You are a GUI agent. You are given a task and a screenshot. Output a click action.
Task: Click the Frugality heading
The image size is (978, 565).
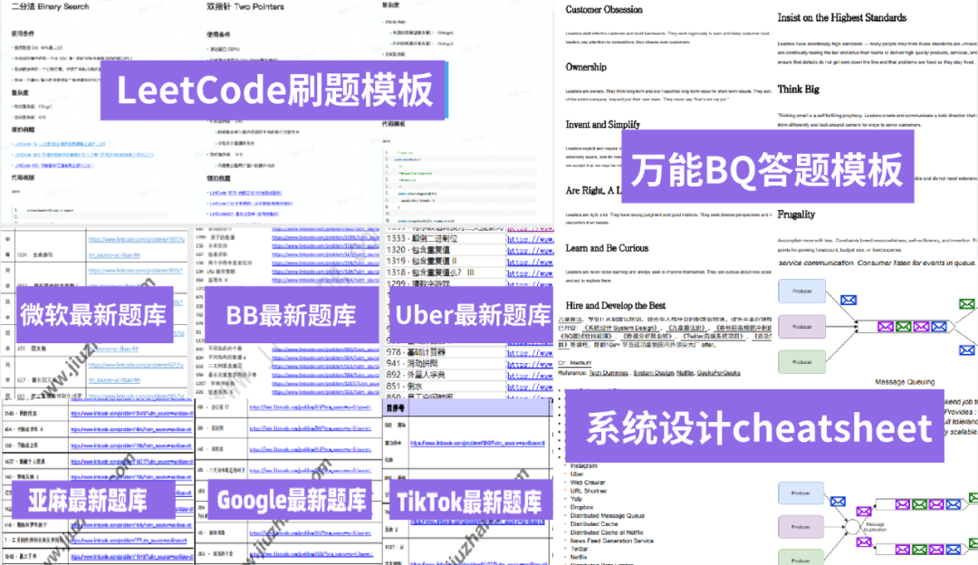click(x=796, y=215)
